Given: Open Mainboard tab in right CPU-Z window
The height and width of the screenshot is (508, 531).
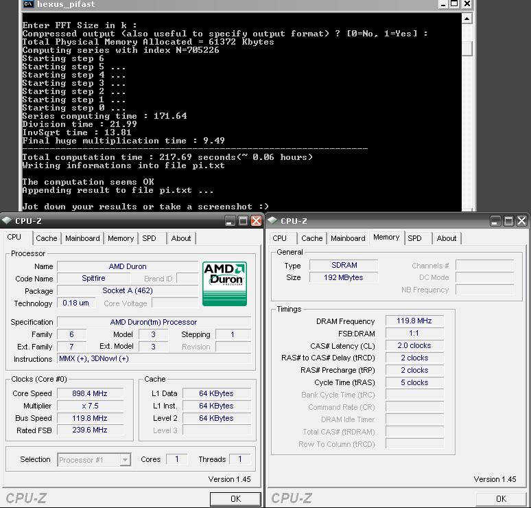Looking at the screenshot, I should pyautogui.click(x=348, y=238).
